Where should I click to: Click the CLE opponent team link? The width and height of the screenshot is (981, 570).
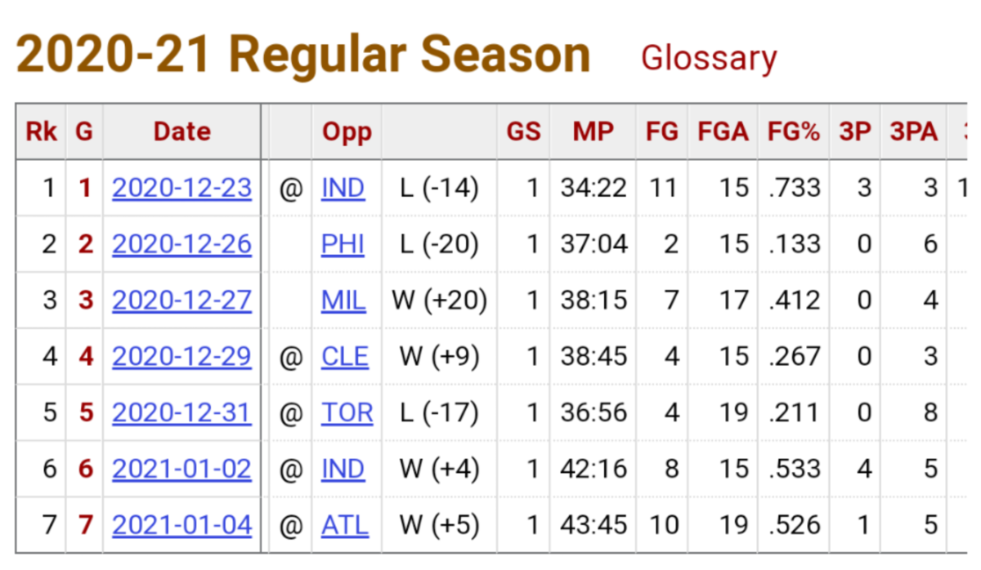[344, 357]
